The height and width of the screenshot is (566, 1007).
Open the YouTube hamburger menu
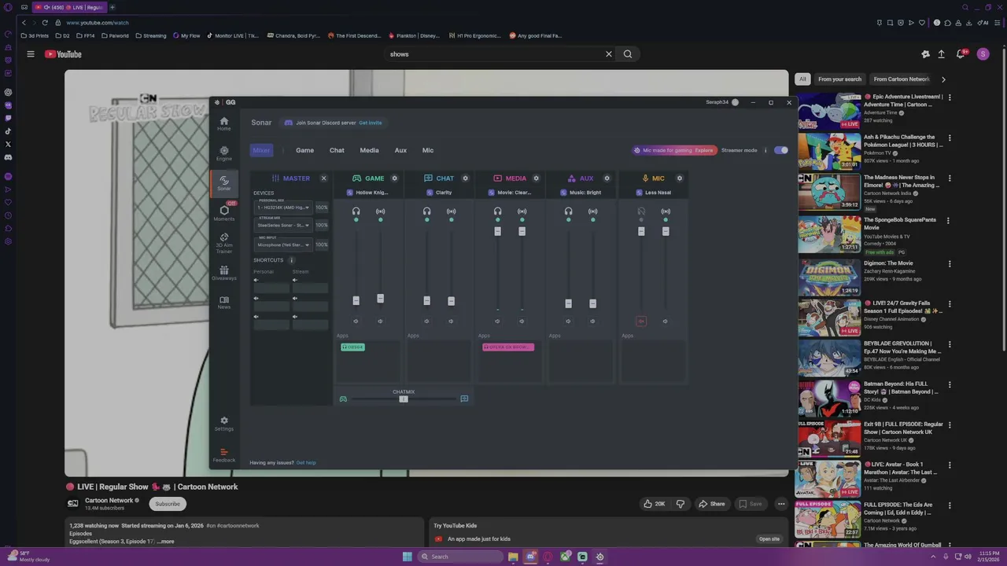pyautogui.click(x=31, y=54)
